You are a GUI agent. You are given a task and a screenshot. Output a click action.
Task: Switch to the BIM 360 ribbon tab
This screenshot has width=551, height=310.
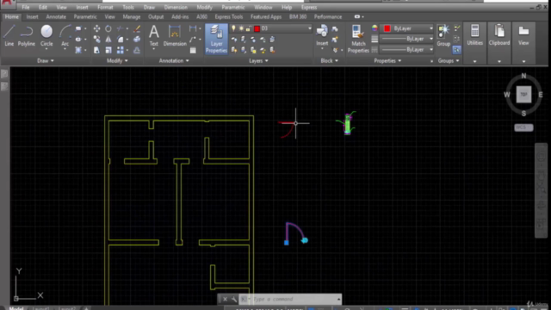tap(298, 17)
